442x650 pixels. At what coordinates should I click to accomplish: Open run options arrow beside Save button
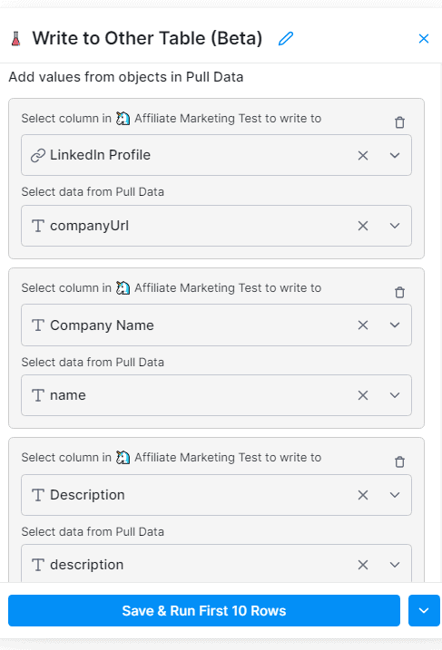tap(424, 611)
